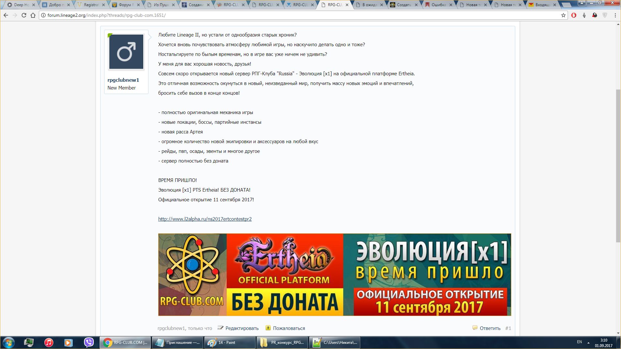Reply to the post with Ответить

[490, 328]
